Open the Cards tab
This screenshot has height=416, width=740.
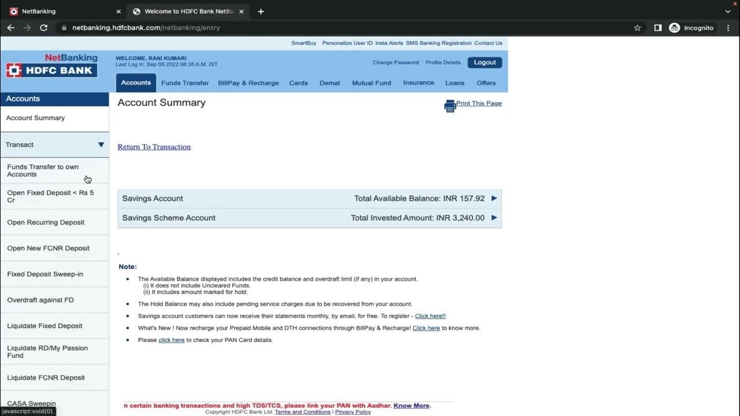coord(298,83)
